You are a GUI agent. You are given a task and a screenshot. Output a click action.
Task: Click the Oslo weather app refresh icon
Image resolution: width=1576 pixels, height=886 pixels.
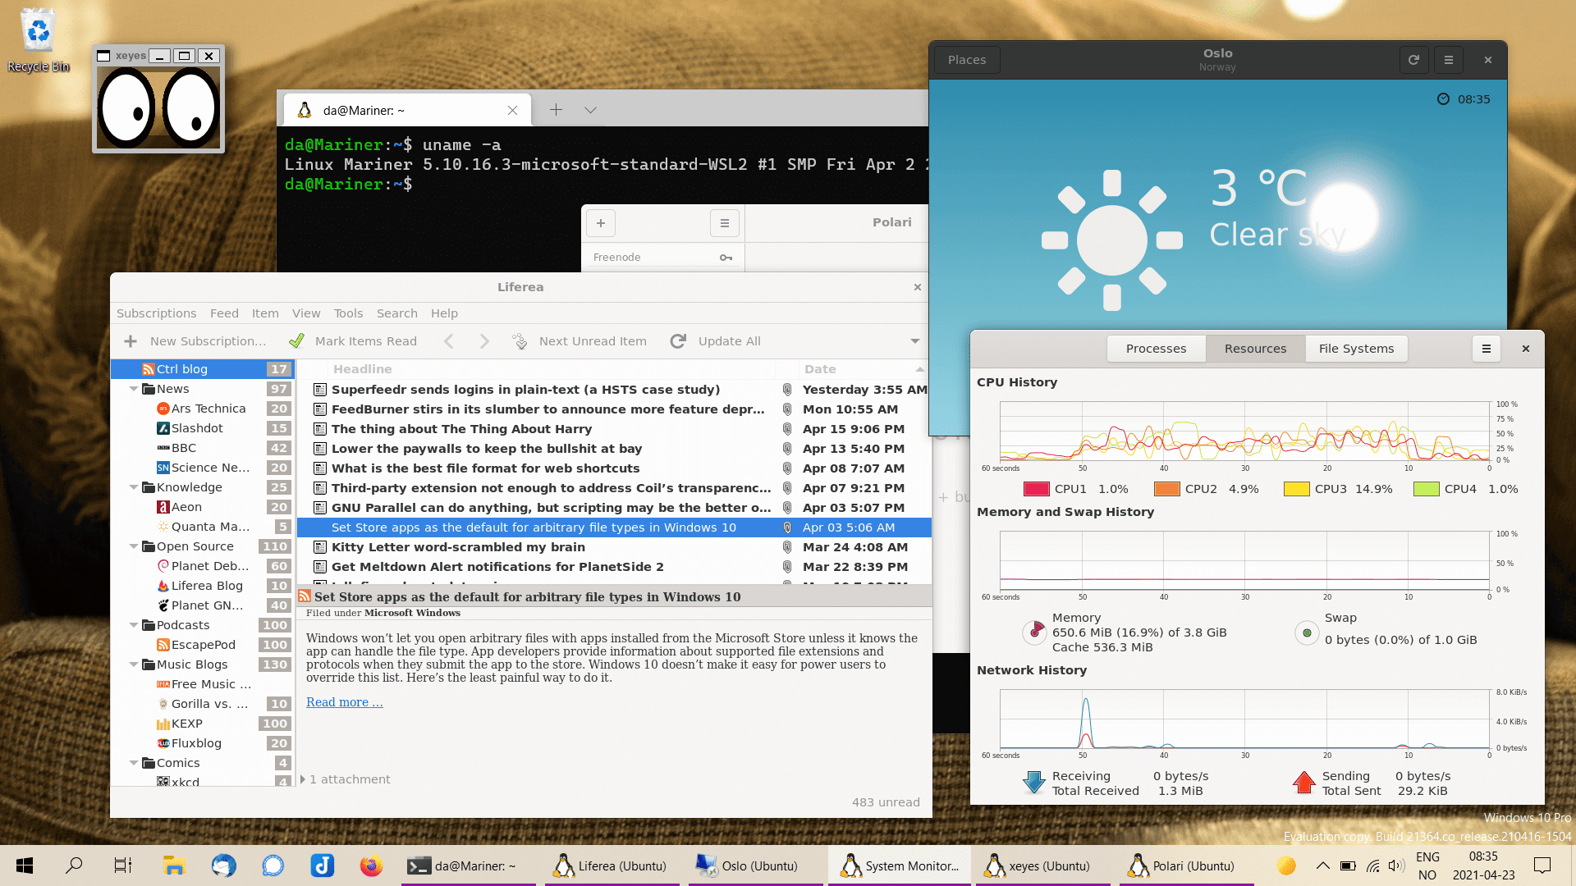[x=1413, y=60]
